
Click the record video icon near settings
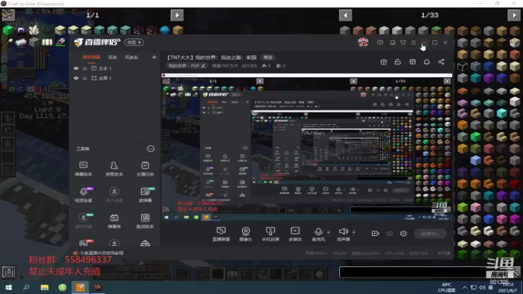click(375, 233)
